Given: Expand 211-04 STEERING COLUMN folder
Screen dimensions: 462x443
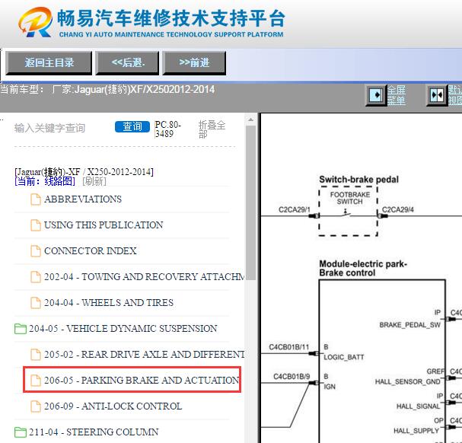Looking at the screenshot, I should point(94,432).
